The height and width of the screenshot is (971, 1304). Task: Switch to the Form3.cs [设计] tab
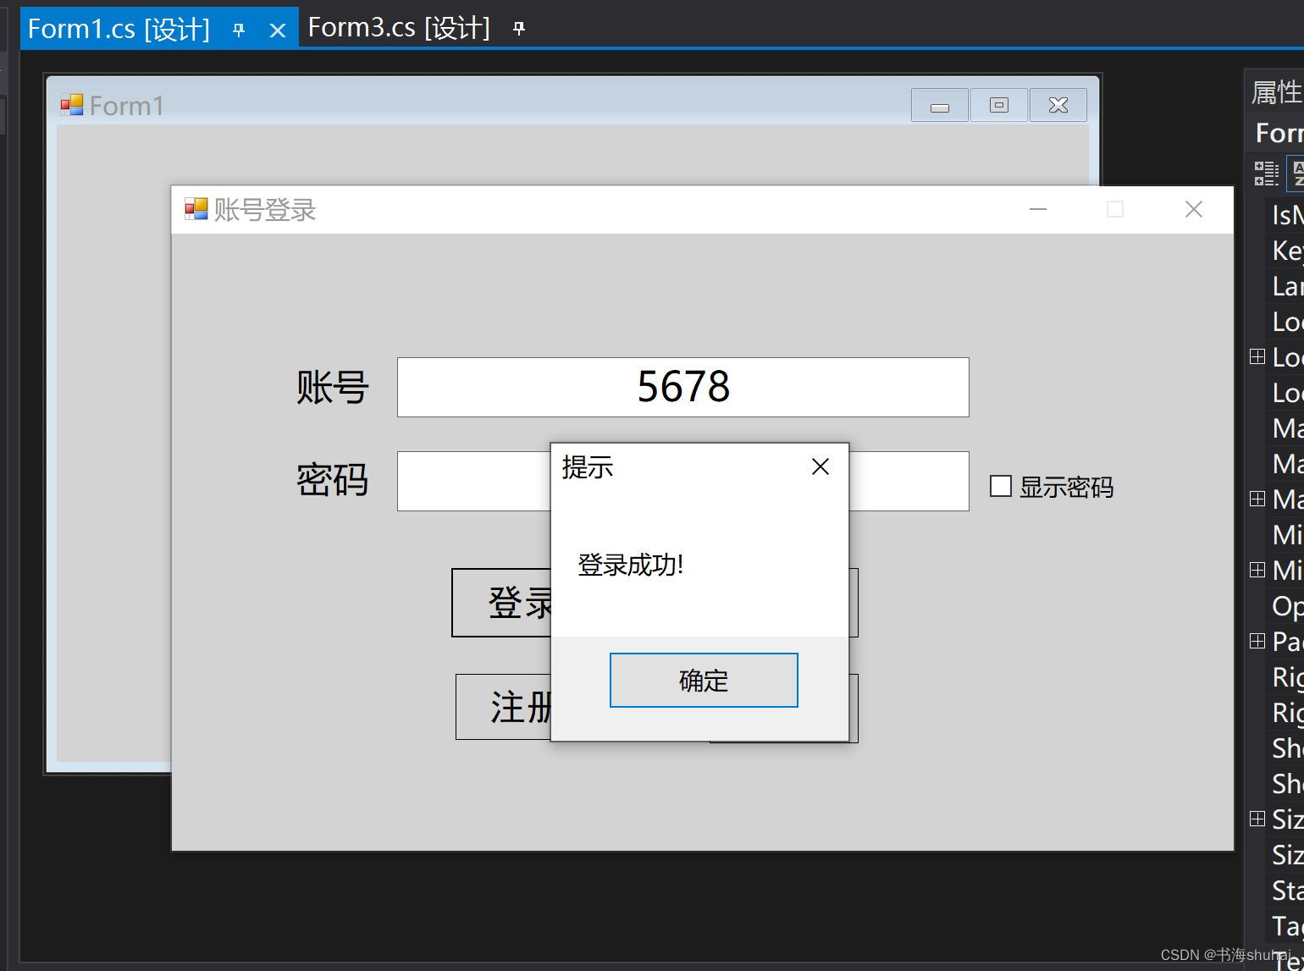coord(399,28)
